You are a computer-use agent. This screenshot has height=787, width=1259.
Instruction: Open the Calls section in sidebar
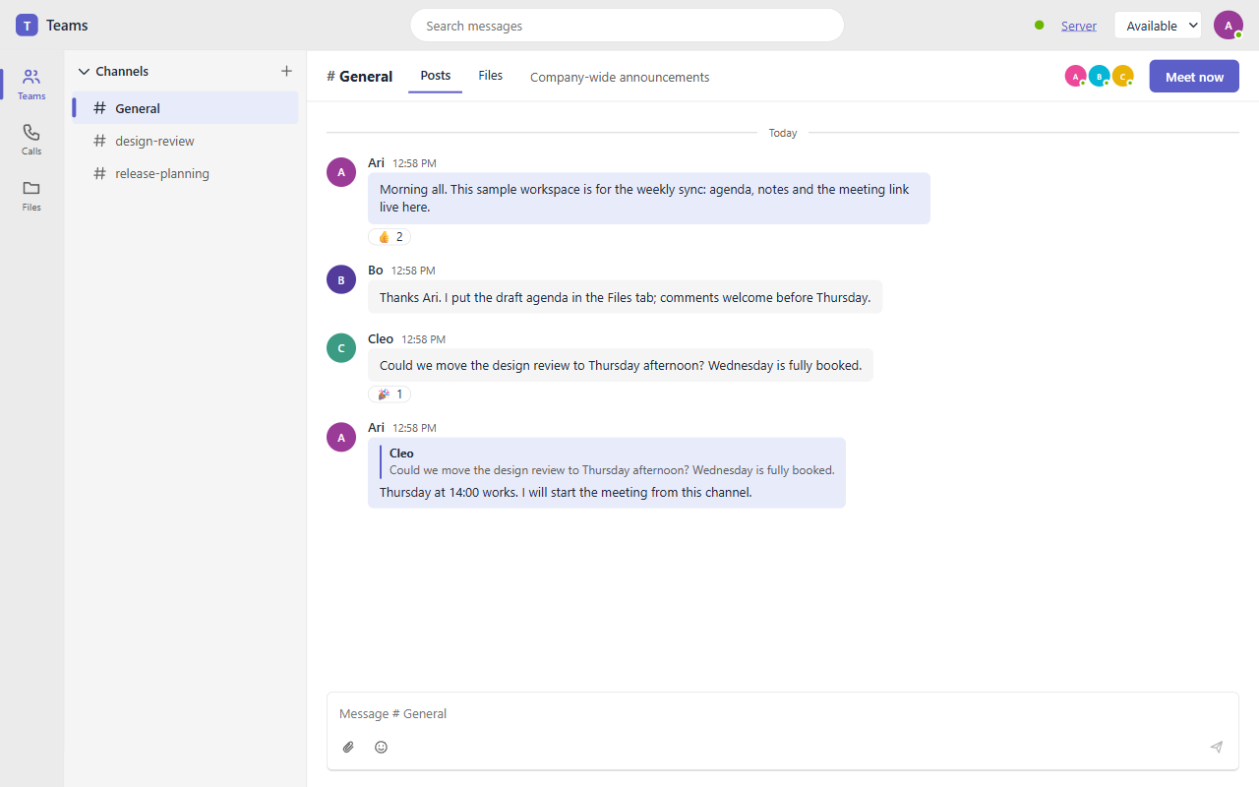pos(31,140)
